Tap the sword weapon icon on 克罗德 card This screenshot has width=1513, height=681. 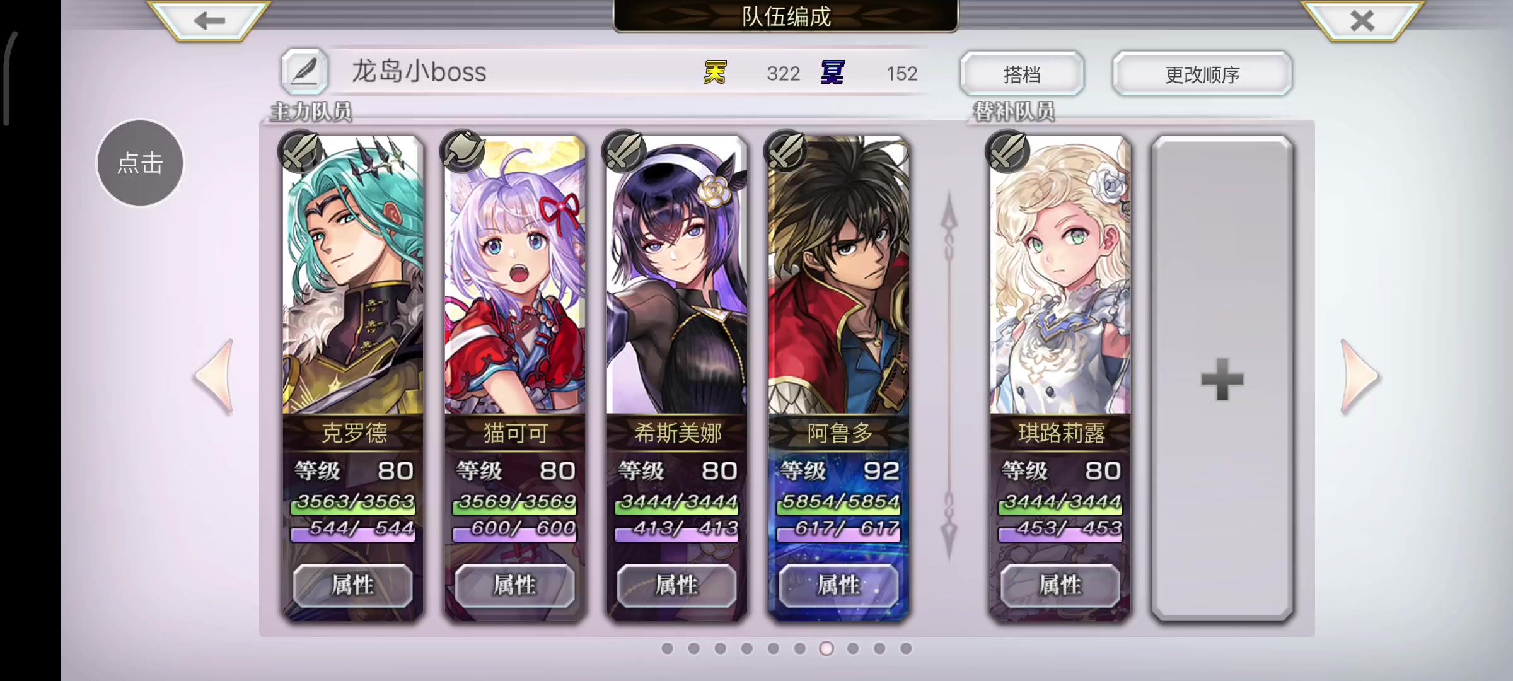click(300, 151)
